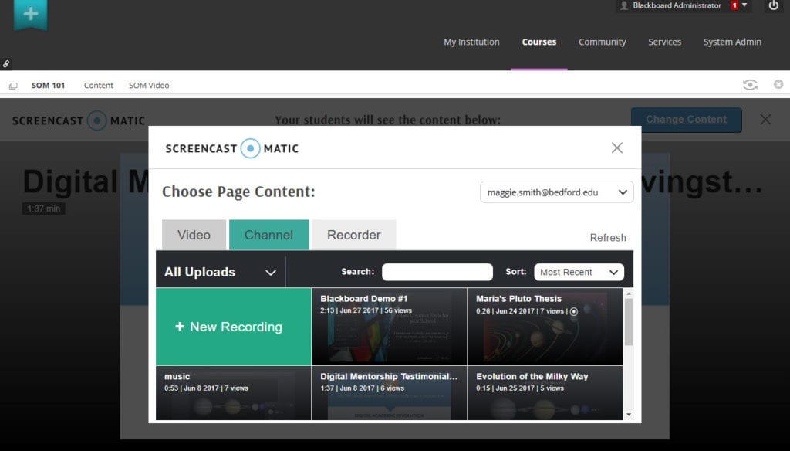The image size is (790, 451).
Task: Click the Screencast-O-Matic logo in dialog
Action: [x=231, y=148]
